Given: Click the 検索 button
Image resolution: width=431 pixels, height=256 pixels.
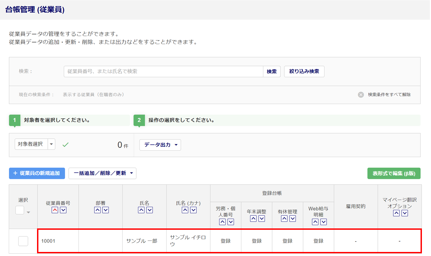Looking at the screenshot, I should [272, 72].
